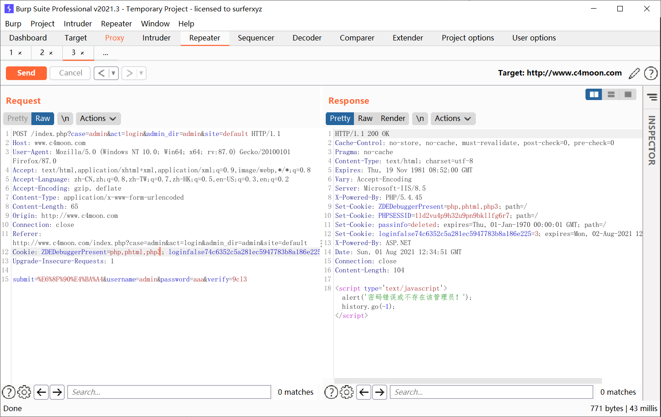This screenshot has width=661, height=417.
Task: Open Repeater help question mark icon near target
Action: click(651, 73)
